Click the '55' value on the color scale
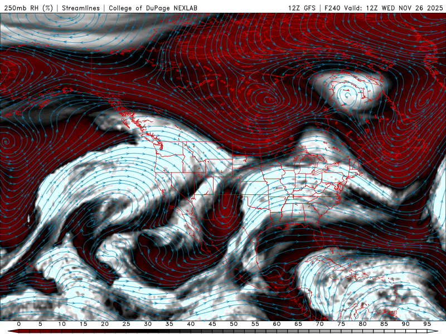This screenshot has height=334, width=446. [x=255, y=324]
